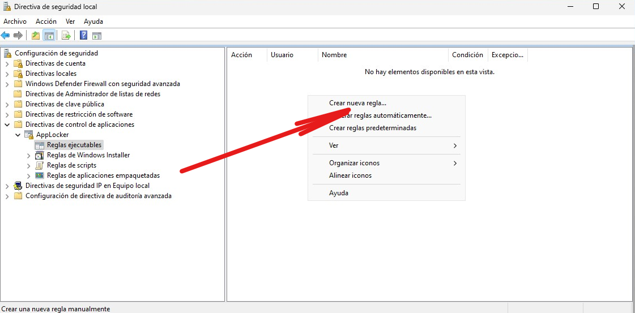Click the Reglas de Windows Installer icon
Image resolution: width=635 pixels, height=313 pixels.
[x=39, y=155]
